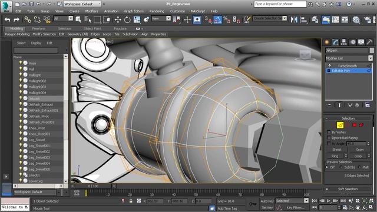Viewport: 377px width, 212px height.
Task: Select Edge sub-object level icon
Action: tap(340, 125)
